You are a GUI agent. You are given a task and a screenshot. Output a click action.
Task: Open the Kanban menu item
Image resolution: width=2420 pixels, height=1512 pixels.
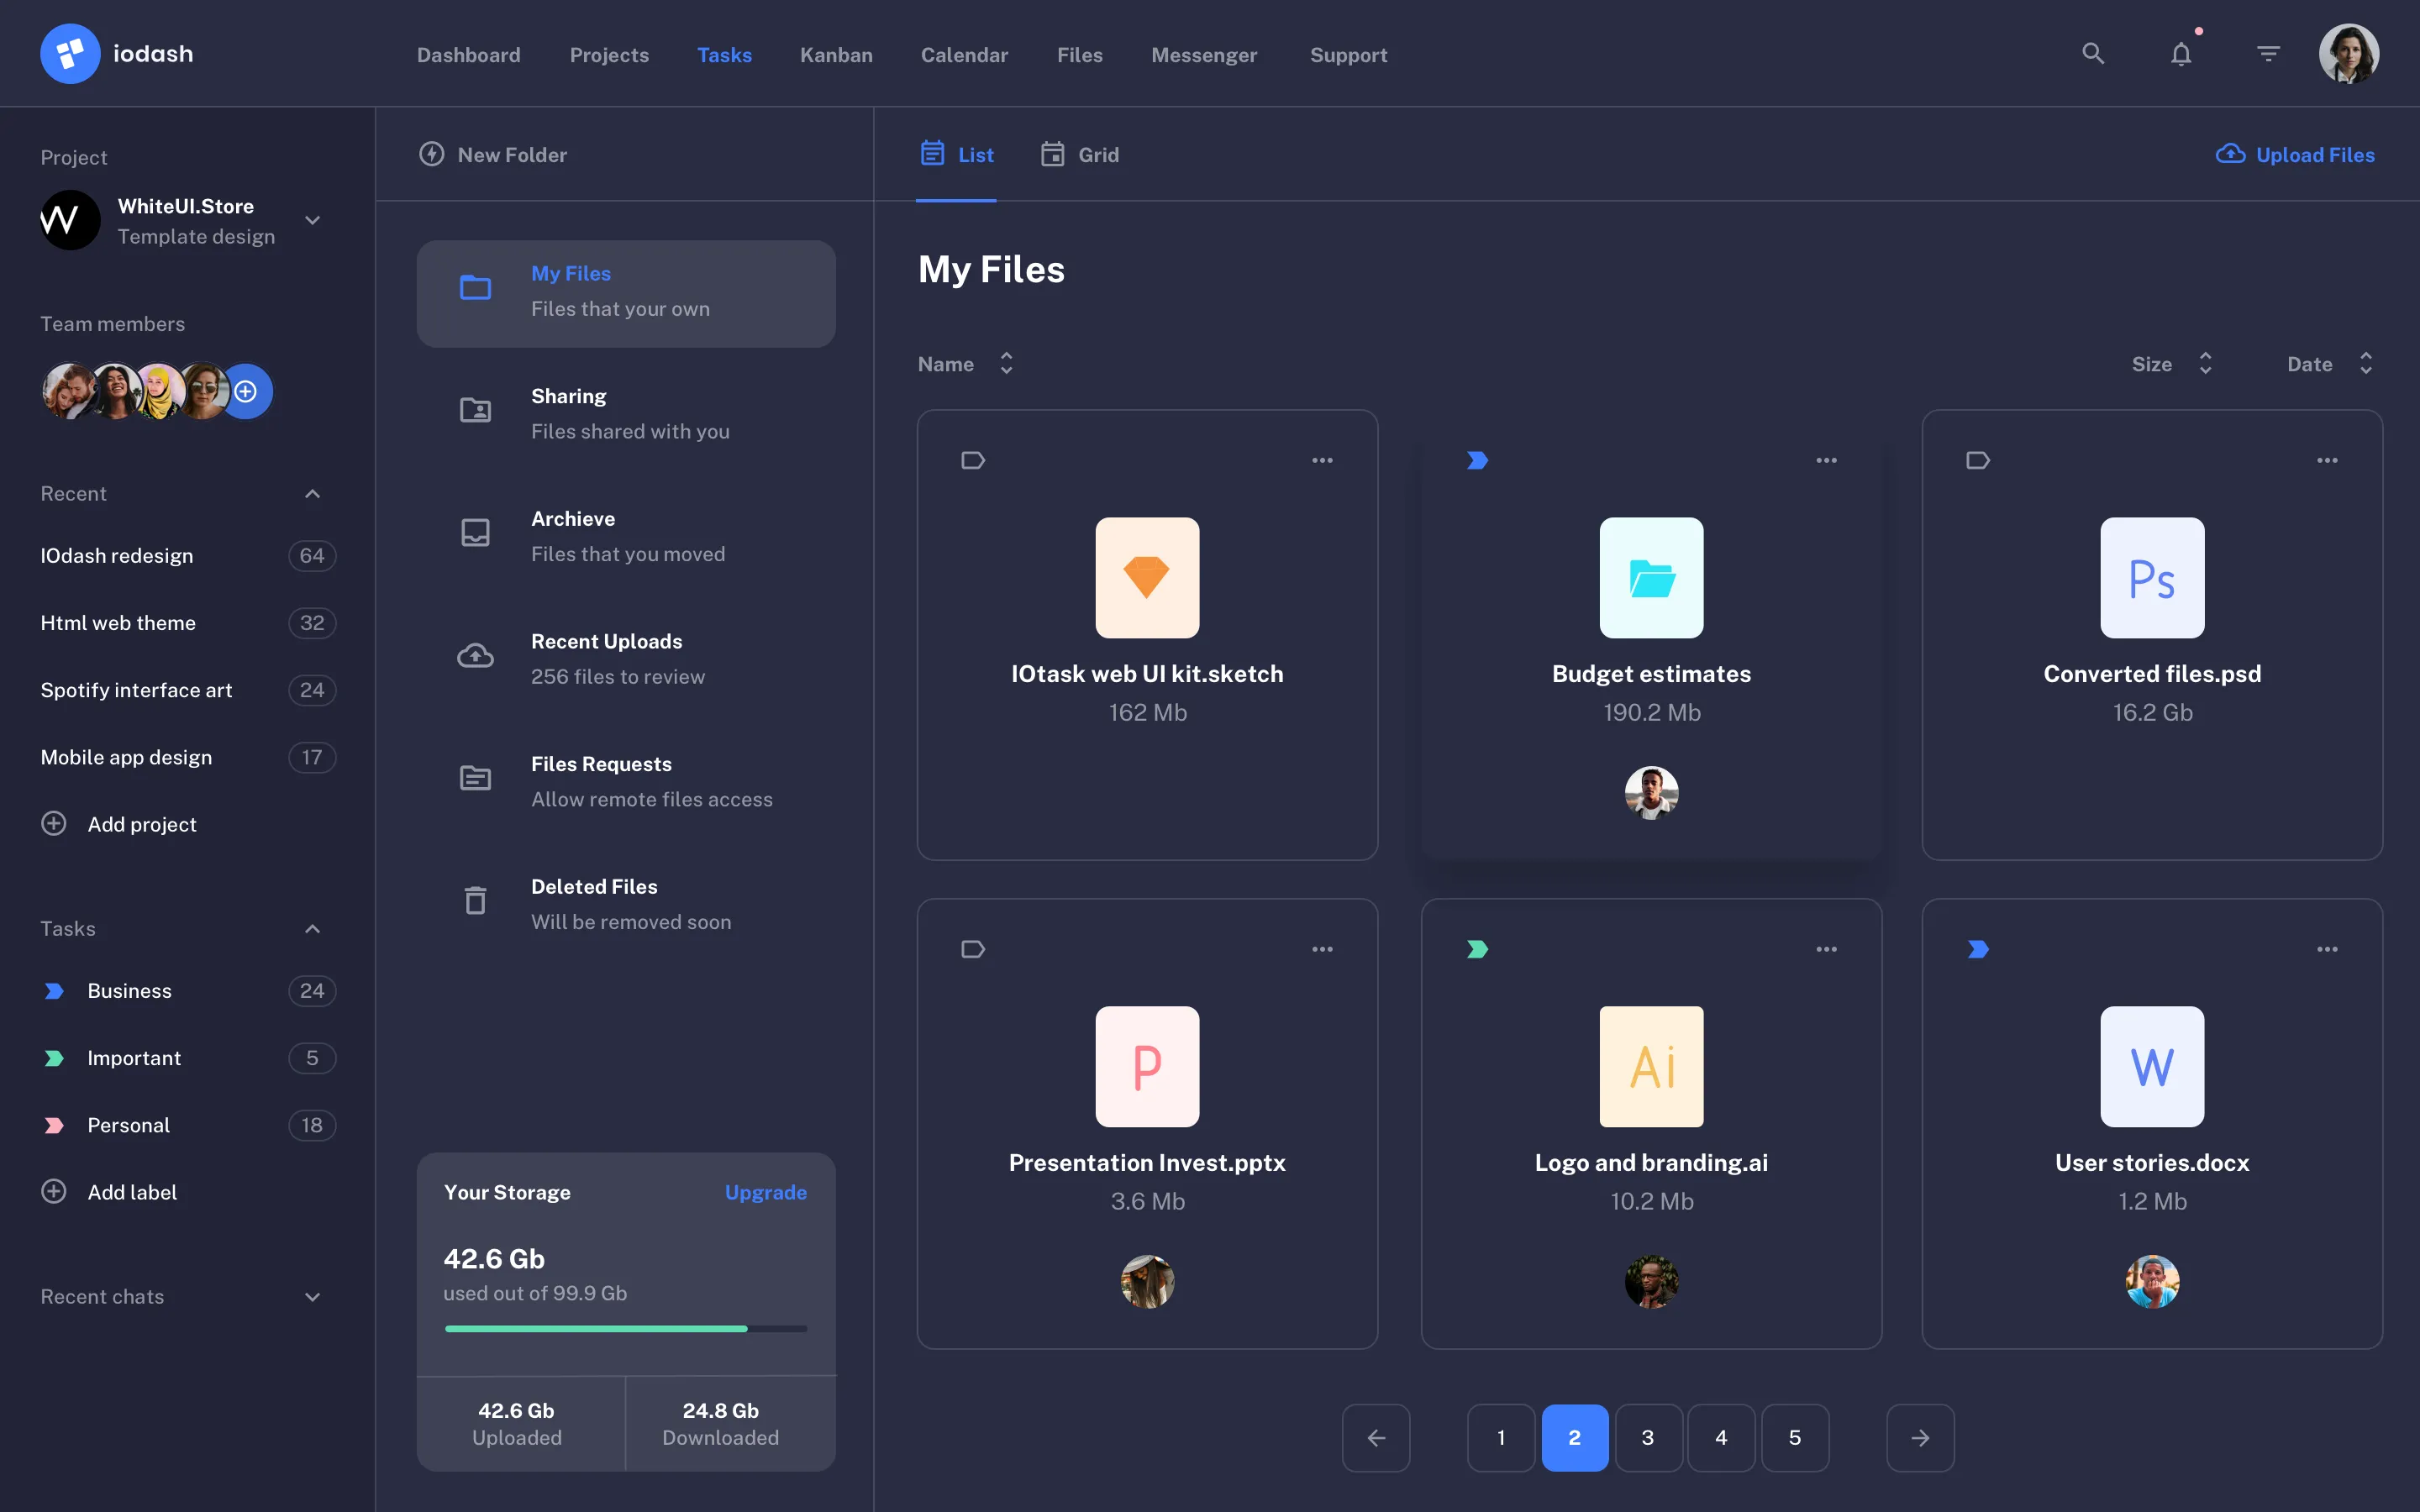tap(836, 55)
